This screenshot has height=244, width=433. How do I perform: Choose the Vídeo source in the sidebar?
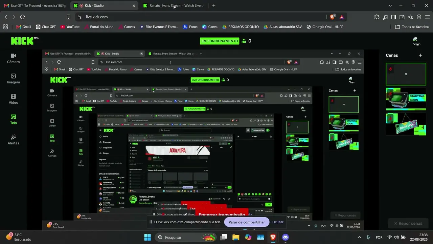click(14, 99)
